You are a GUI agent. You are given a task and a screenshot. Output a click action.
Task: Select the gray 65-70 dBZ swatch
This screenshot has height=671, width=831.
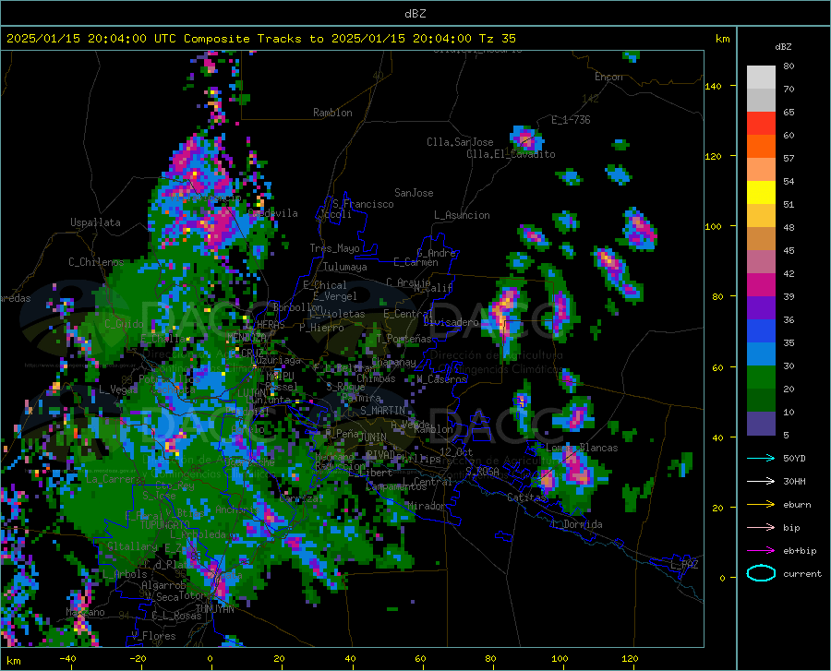coord(761,101)
